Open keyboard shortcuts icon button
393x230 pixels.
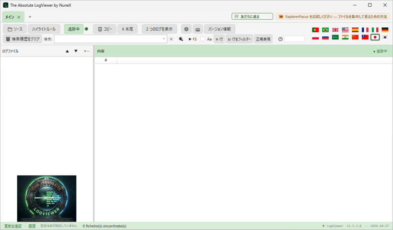pos(197,29)
